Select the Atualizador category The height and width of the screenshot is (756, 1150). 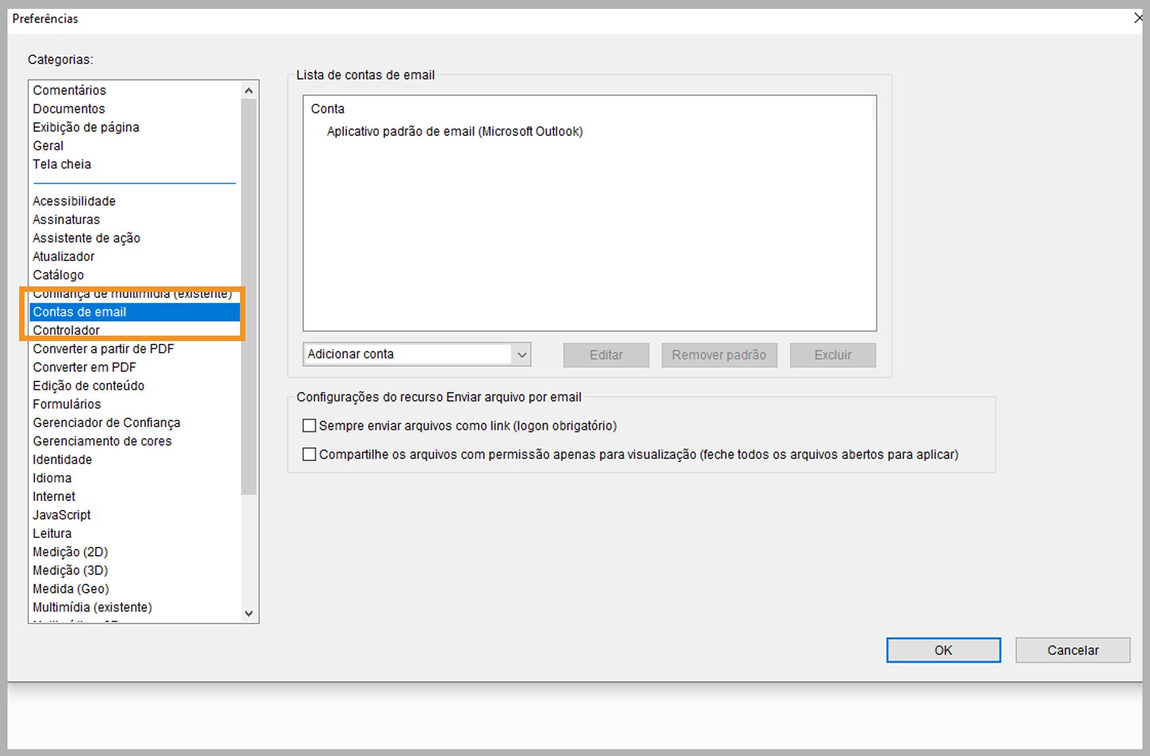(x=64, y=256)
